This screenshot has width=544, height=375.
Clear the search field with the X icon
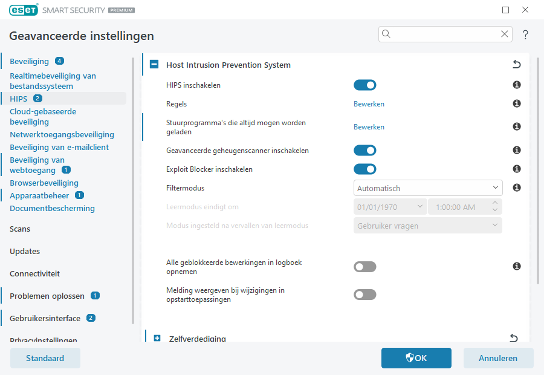pyautogui.click(x=505, y=34)
